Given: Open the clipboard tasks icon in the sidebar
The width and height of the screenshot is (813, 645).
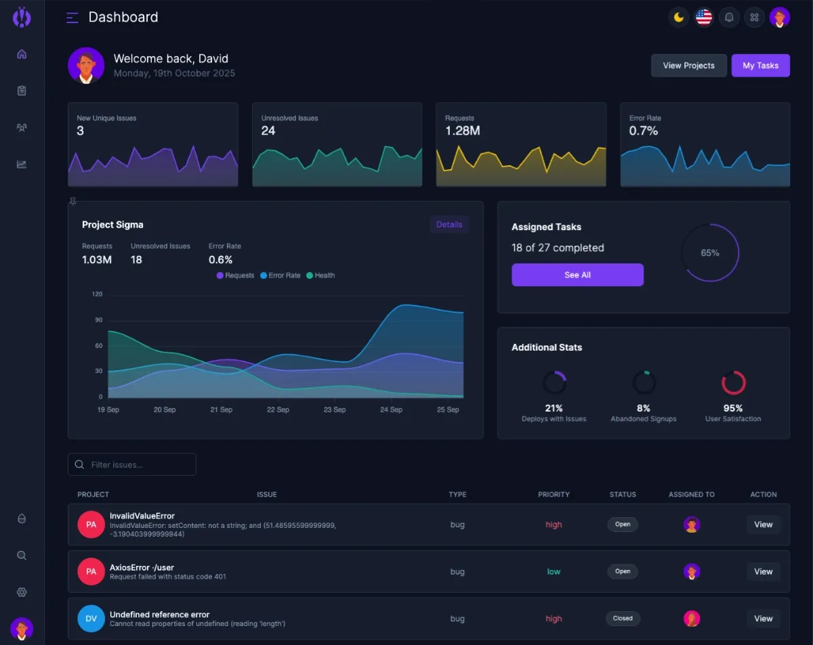Looking at the screenshot, I should coord(22,91).
